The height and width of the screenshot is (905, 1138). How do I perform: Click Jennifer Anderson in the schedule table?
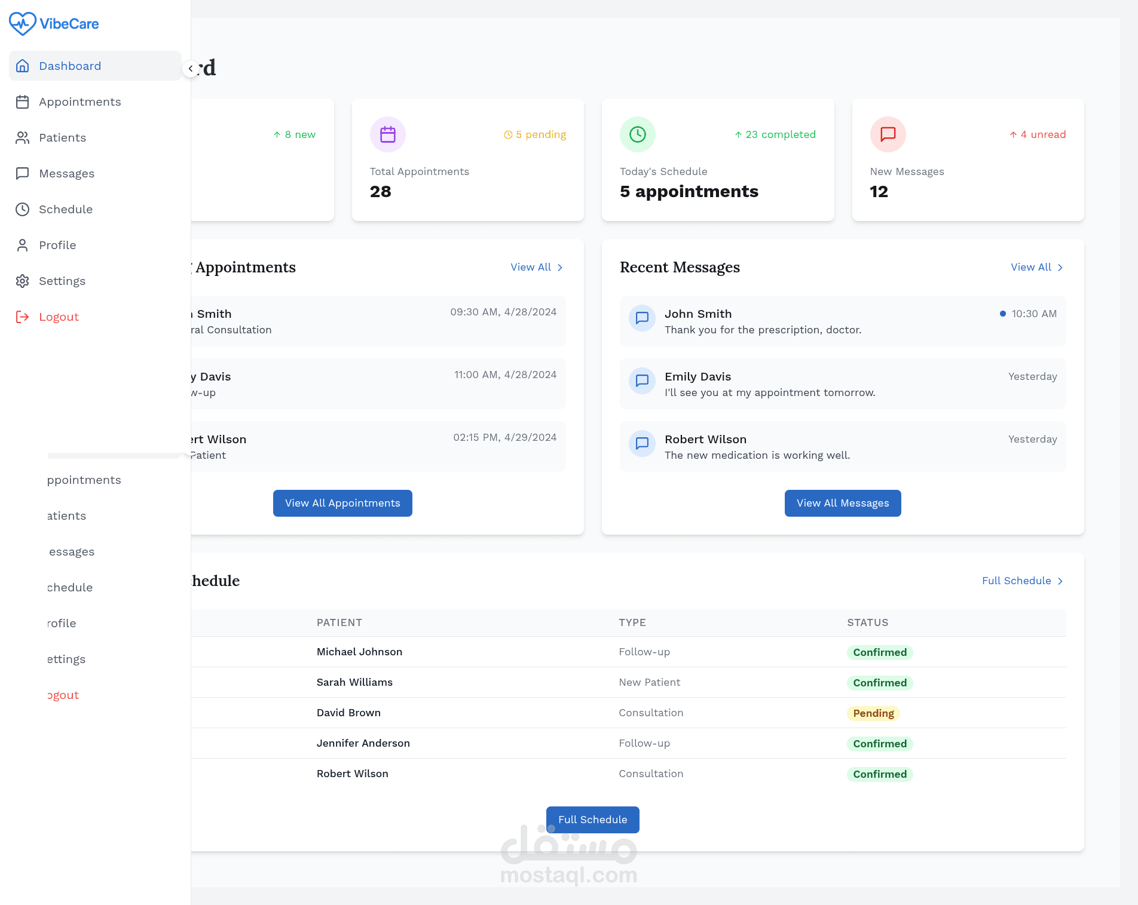tap(363, 743)
